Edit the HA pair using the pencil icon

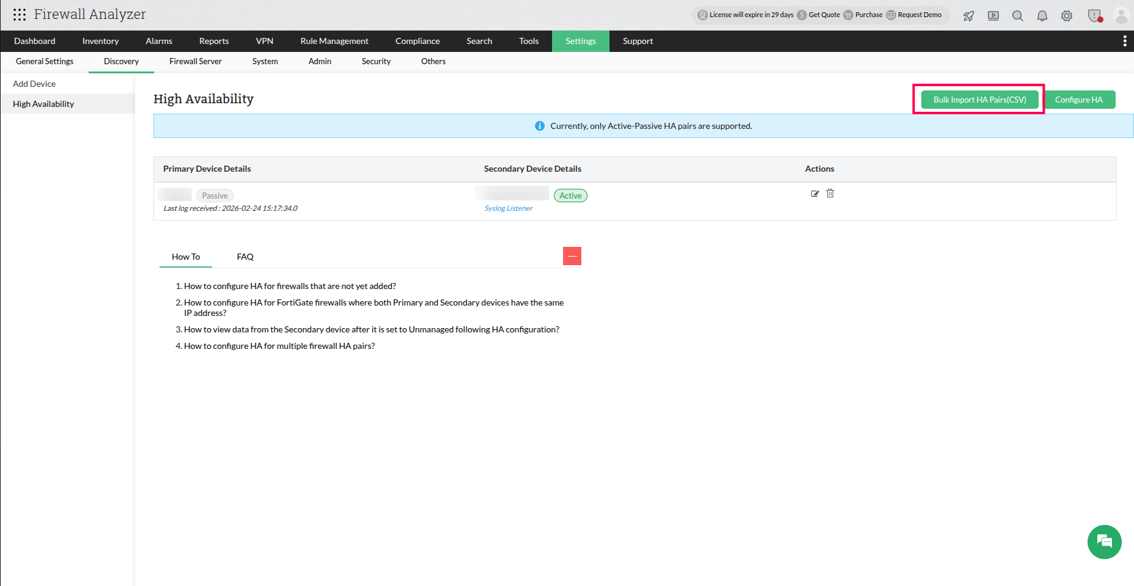815,193
